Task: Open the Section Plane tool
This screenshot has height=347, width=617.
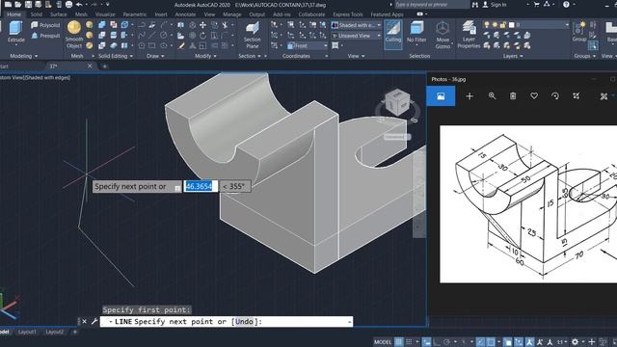Action: [252, 35]
